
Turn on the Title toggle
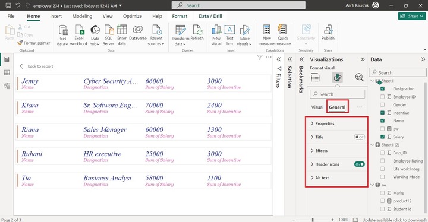359,137
